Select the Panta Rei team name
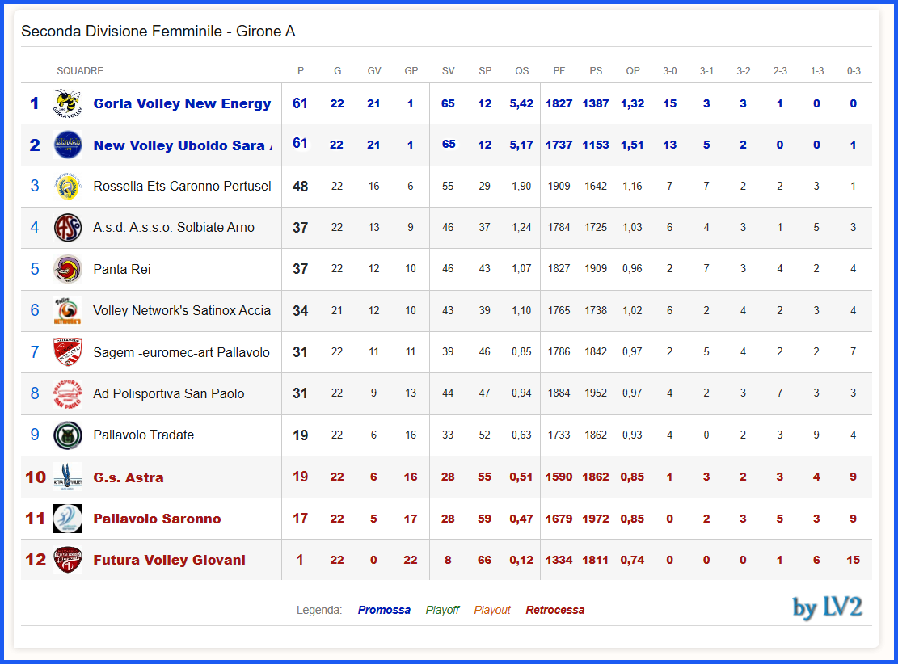Image resolution: width=898 pixels, height=664 pixels. point(122,269)
